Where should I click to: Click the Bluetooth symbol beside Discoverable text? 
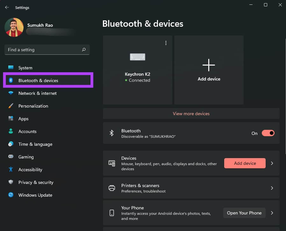[x=111, y=133]
